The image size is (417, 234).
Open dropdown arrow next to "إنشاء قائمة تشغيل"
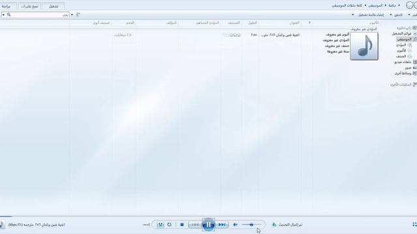pyautogui.click(x=353, y=15)
